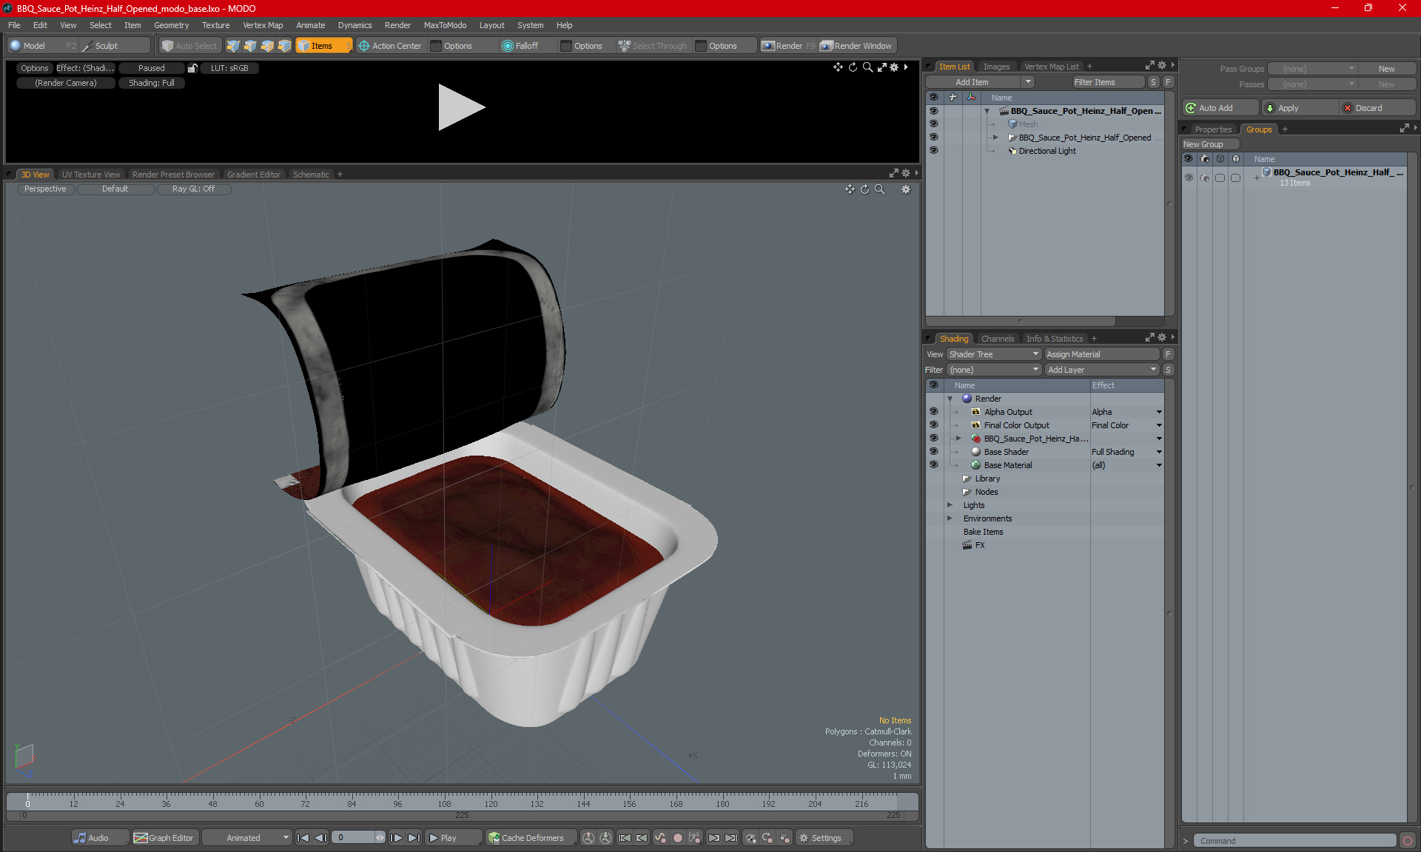Expand the Lights tree node
This screenshot has width=1421, height=852.
(x=950, y=505)
